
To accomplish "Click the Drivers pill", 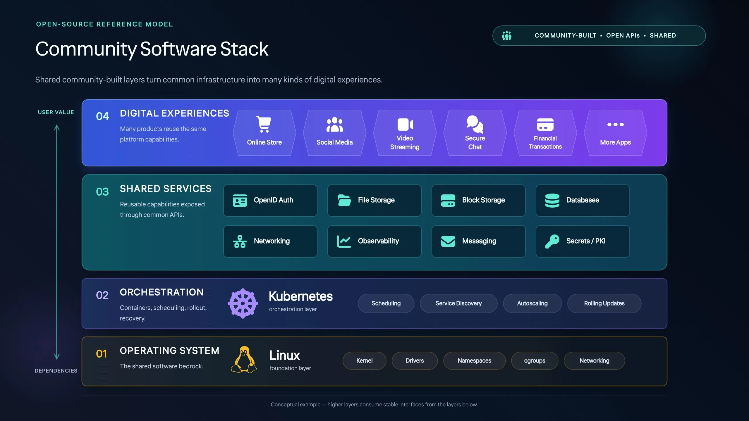I will click(x=415, y=361).
